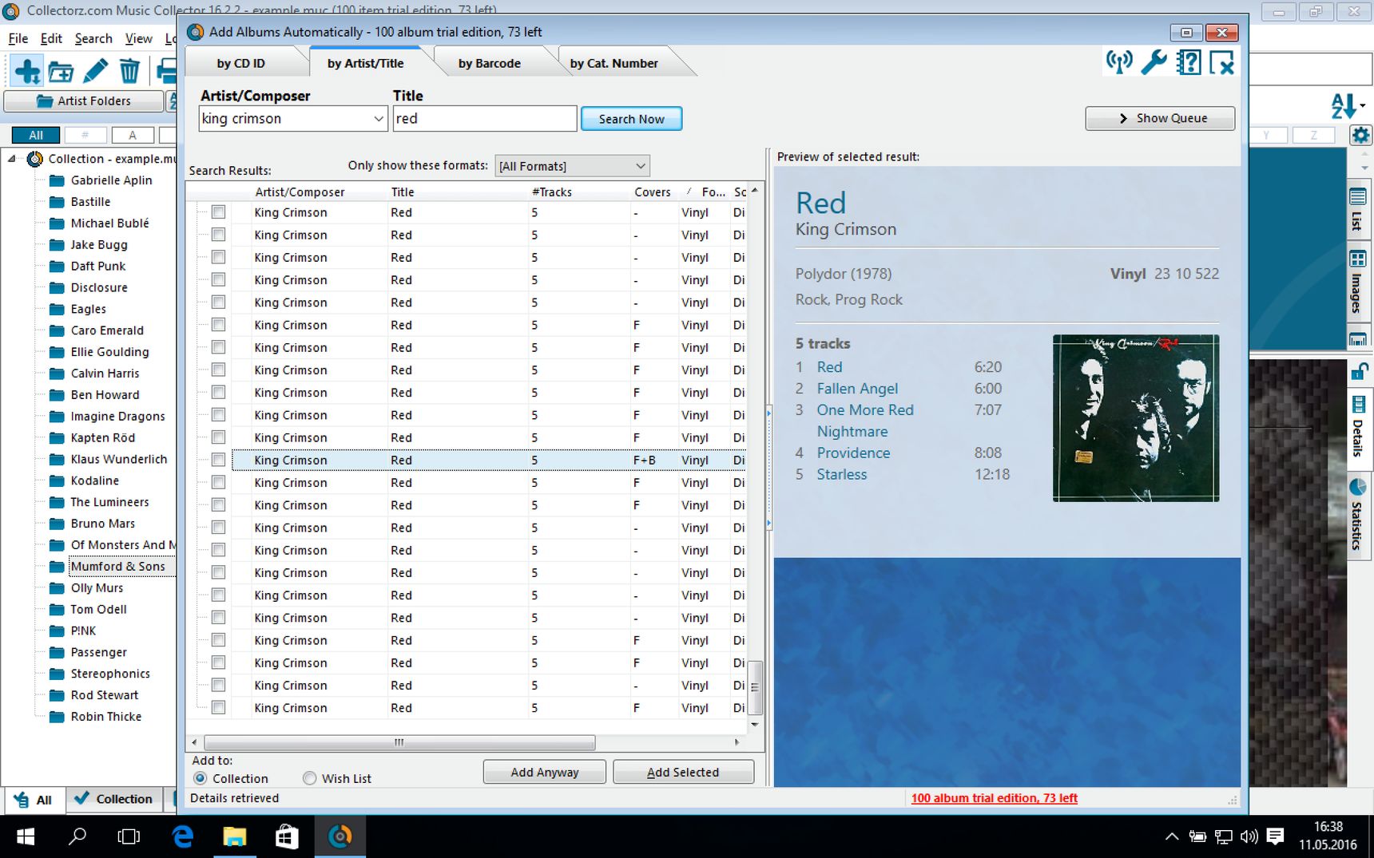Open by Cat. Number tab
This screenshot has width=1374, height=858.
614,63
